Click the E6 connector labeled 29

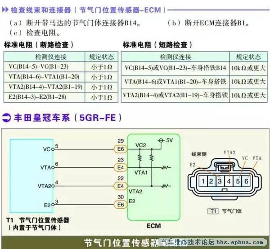[120, 149]
